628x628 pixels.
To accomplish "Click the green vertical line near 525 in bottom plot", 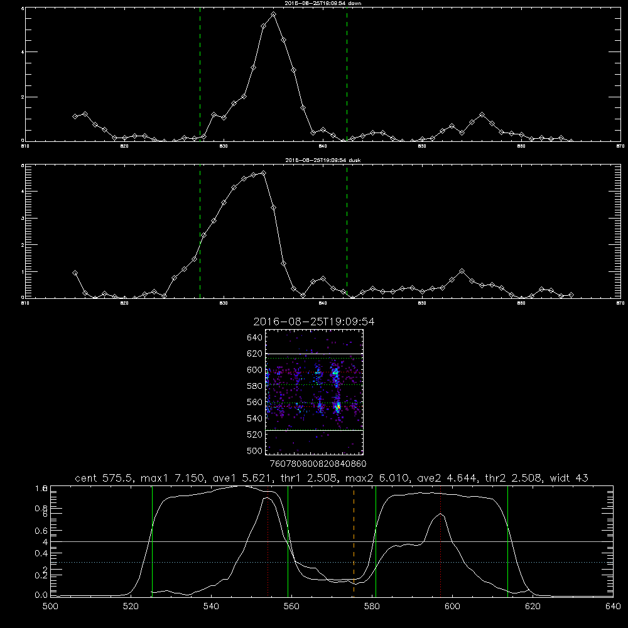I will [152, 541].
